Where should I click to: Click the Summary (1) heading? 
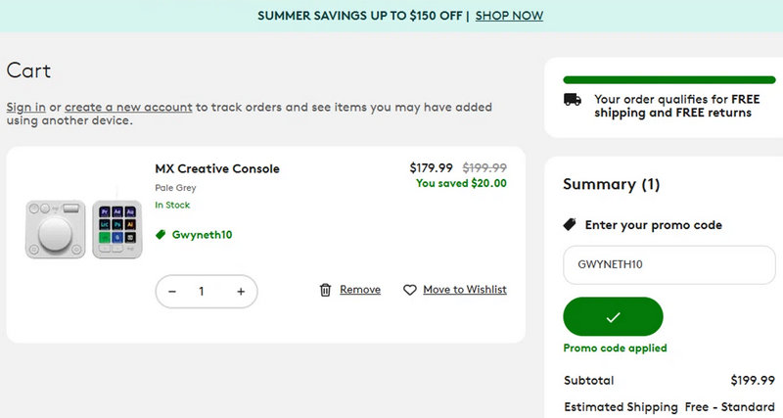[612, 184]
